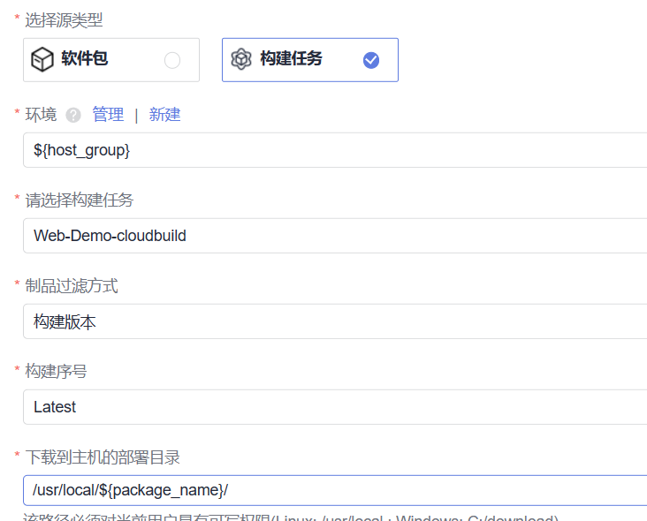Click the build task gear icon
This screenshot has width=647, height=521.
pos(241,59)
